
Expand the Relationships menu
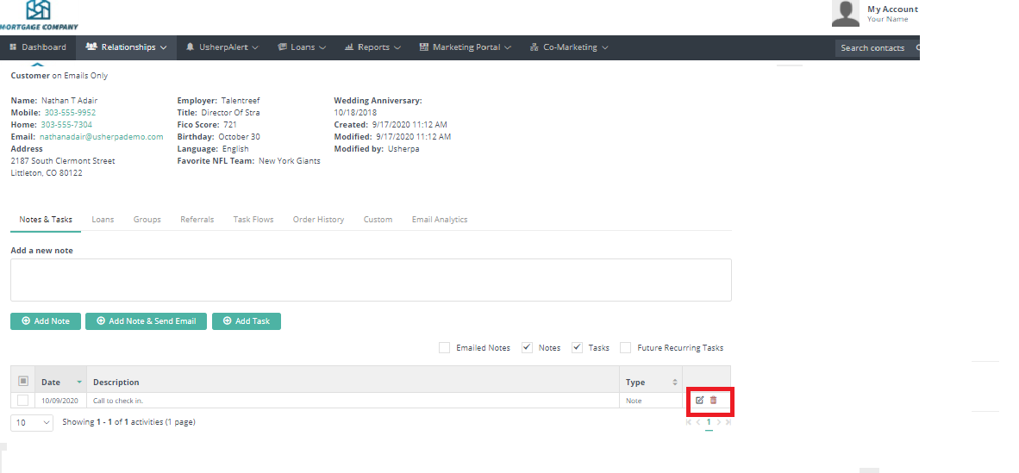(x=126, y=47)
